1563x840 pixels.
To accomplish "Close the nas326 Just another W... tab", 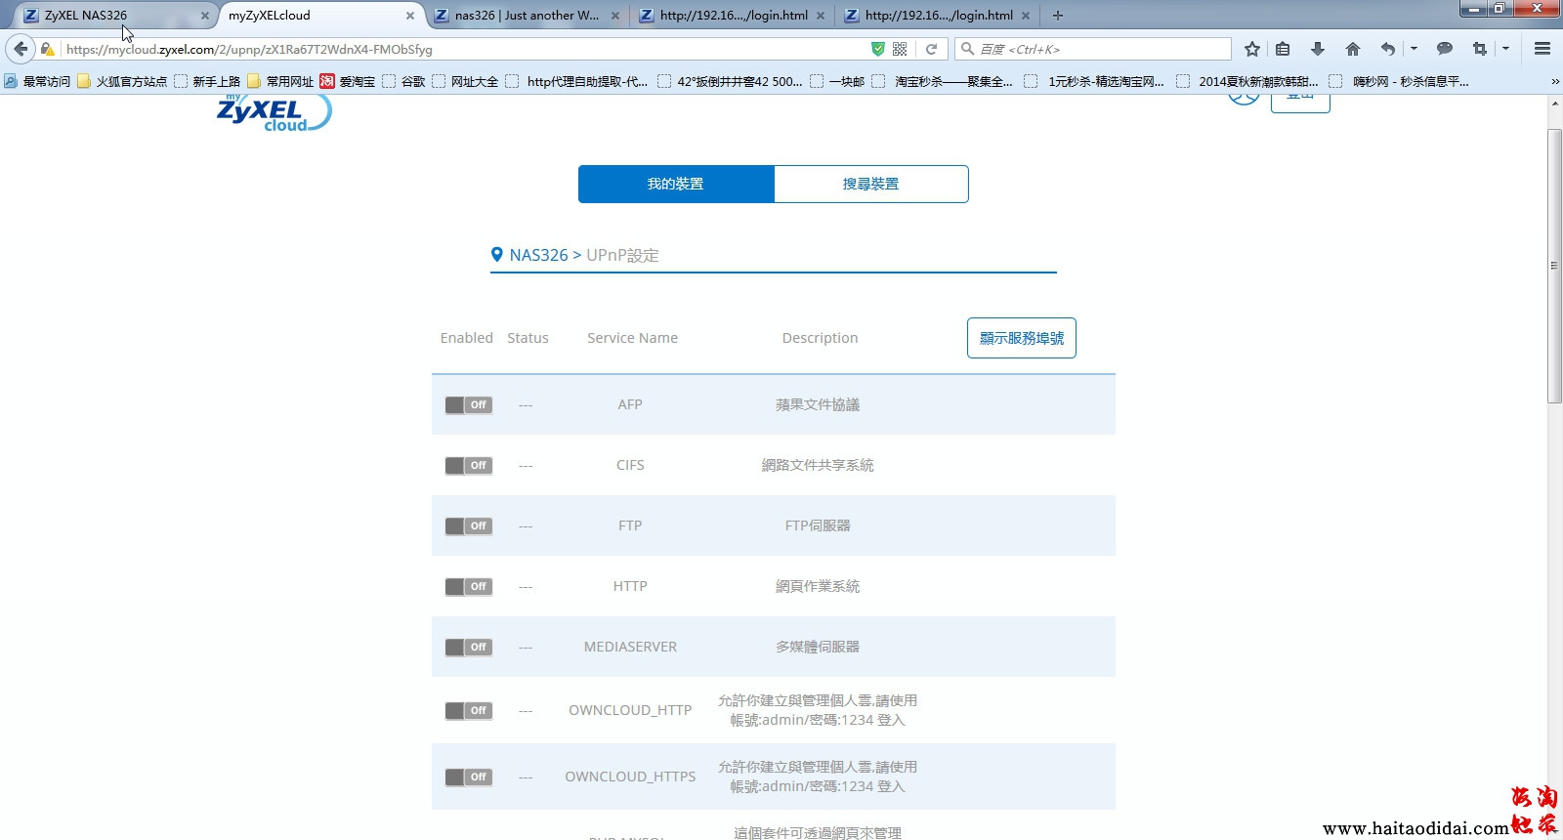I will pyautogui.click(x=614, y=16).
